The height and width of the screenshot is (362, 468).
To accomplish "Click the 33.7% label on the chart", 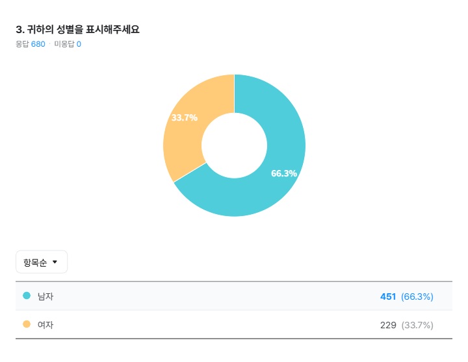I will (184, 117).
